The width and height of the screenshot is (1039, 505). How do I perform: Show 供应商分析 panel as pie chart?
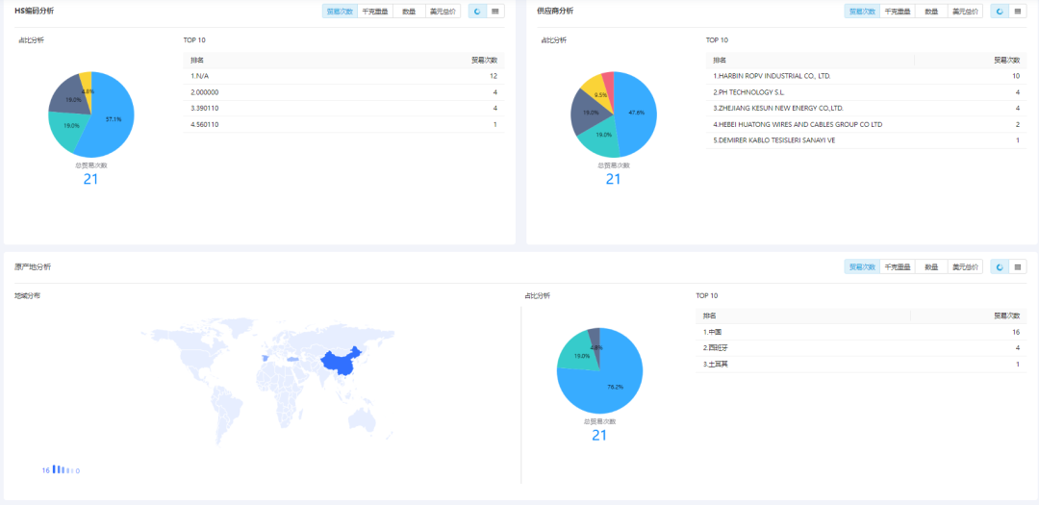pyautogui.click(x=1000, y=12)
